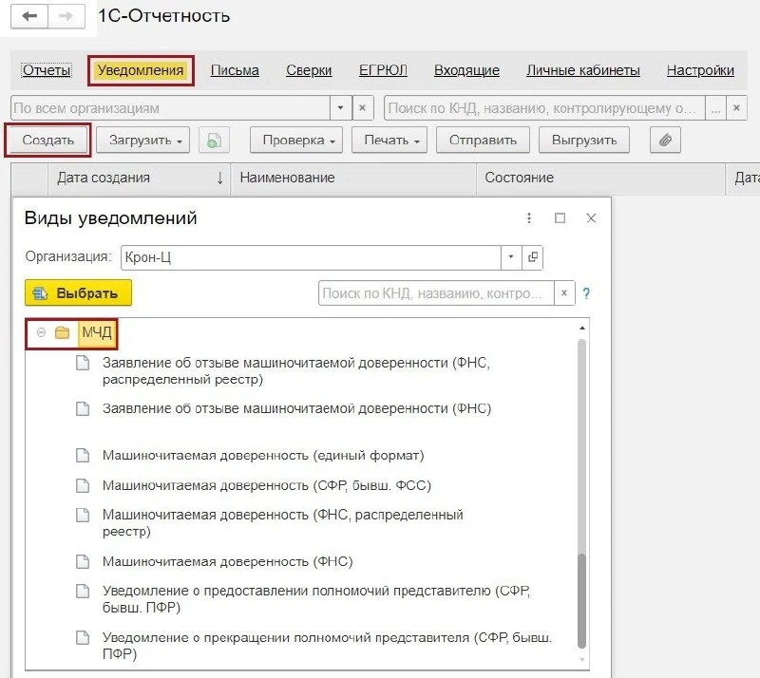Open the Входящие tab

click(466, 70)
